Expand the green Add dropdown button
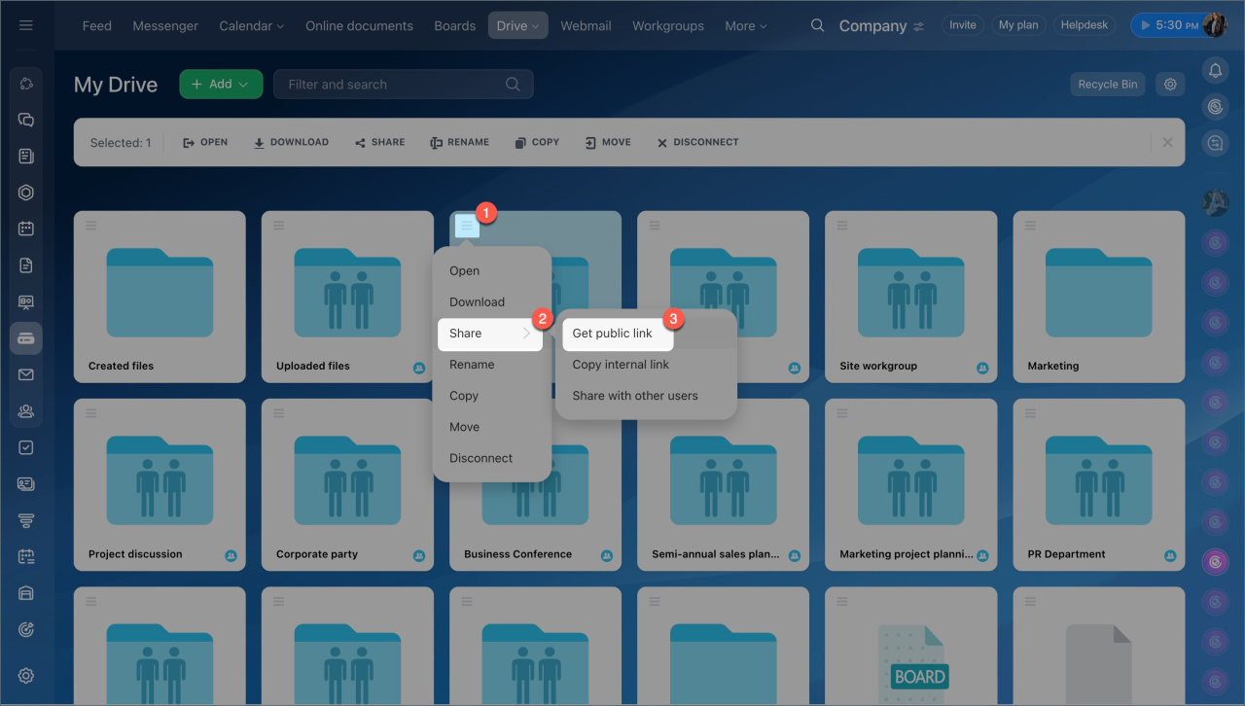Screen dimensions: 1245x706 pos(221,85)
